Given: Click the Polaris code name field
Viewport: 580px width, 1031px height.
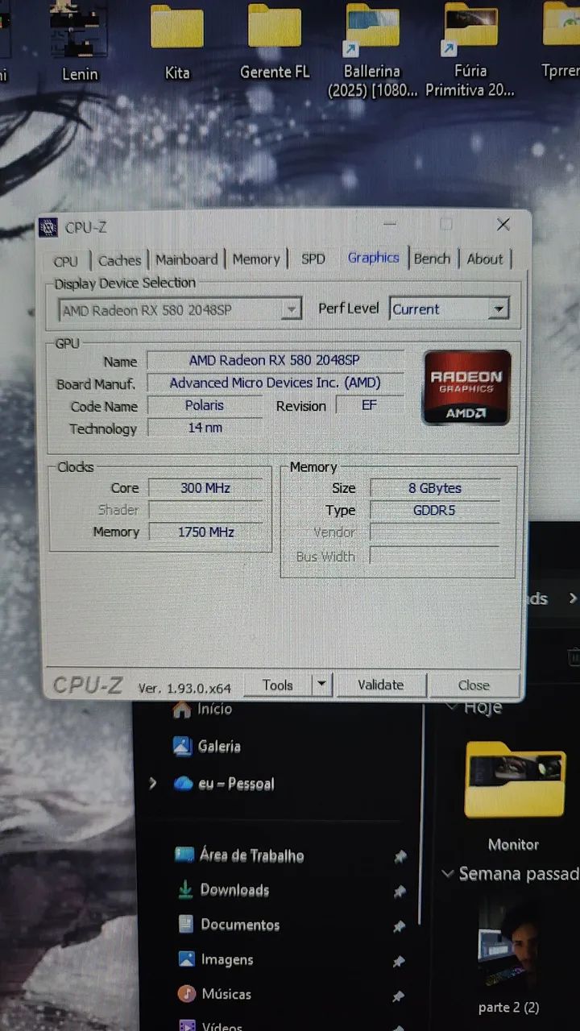Looking at the screenshot, I should click(205, 405).
